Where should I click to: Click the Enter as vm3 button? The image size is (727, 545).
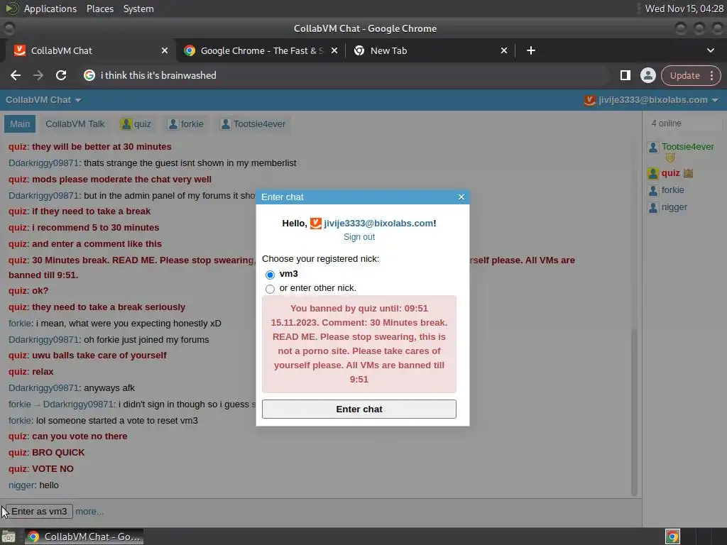[x=39, y=512]
